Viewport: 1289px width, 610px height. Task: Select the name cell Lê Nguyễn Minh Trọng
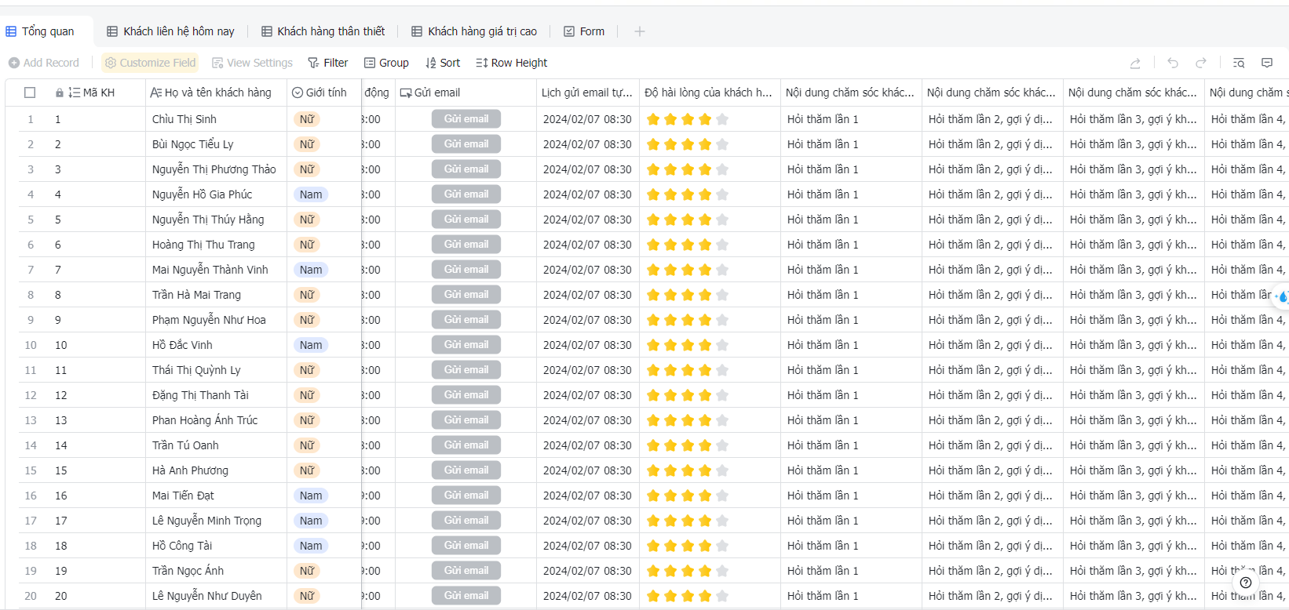click(216, 521)
